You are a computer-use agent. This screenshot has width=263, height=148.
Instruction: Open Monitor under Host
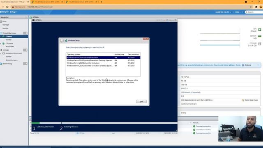tap(5, 28)
